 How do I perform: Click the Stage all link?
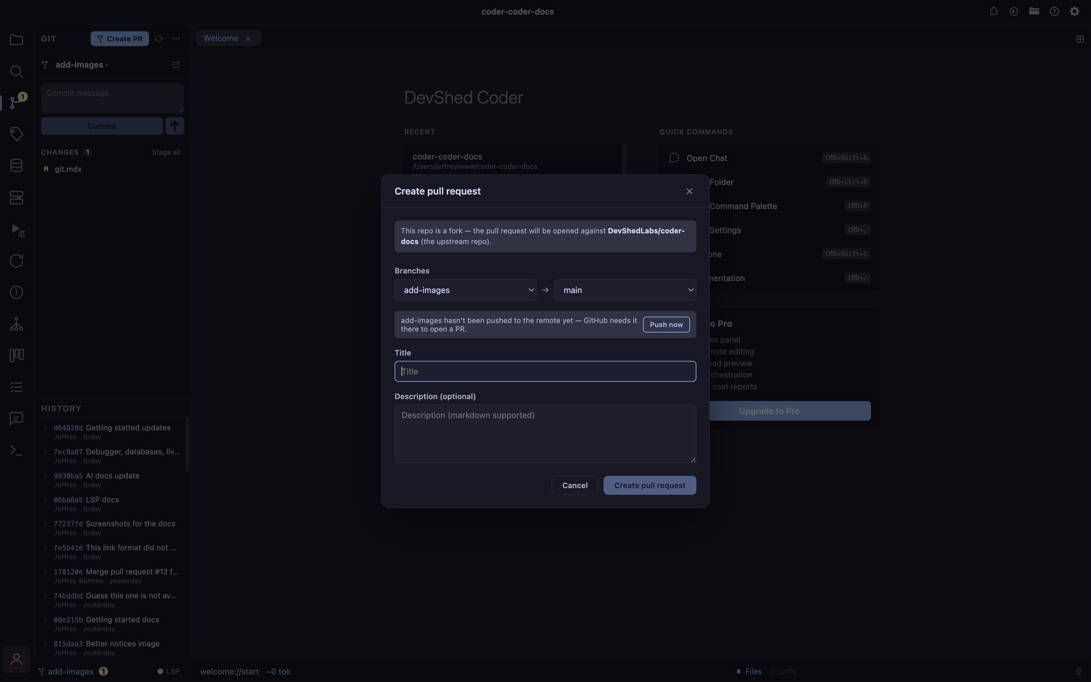[166, 153]
